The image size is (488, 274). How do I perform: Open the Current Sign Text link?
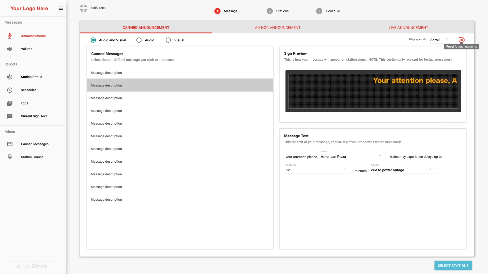click(x=34, y=116)
